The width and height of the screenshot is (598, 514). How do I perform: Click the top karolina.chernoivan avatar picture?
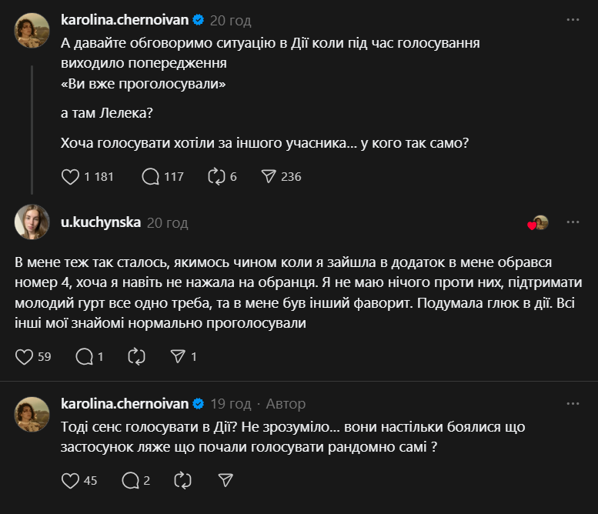point(32,29)
